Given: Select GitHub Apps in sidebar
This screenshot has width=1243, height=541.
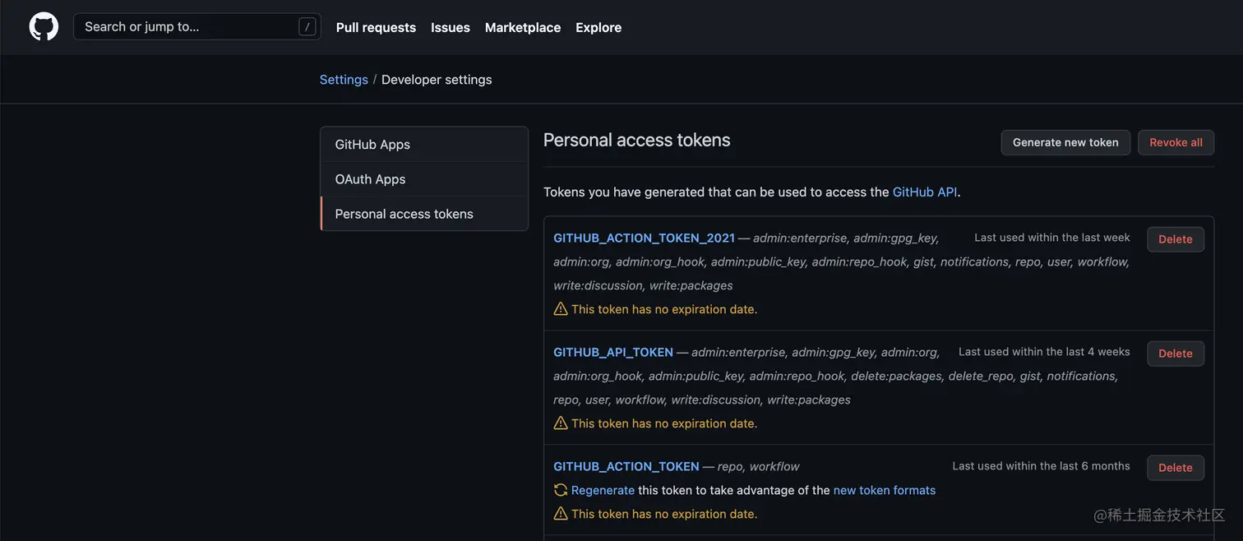Looking at the screenshot, I should [372, 145].
